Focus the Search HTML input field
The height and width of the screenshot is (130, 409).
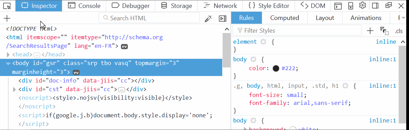click(x=149, y=18)
